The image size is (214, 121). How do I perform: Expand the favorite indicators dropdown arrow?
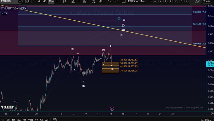79,1
